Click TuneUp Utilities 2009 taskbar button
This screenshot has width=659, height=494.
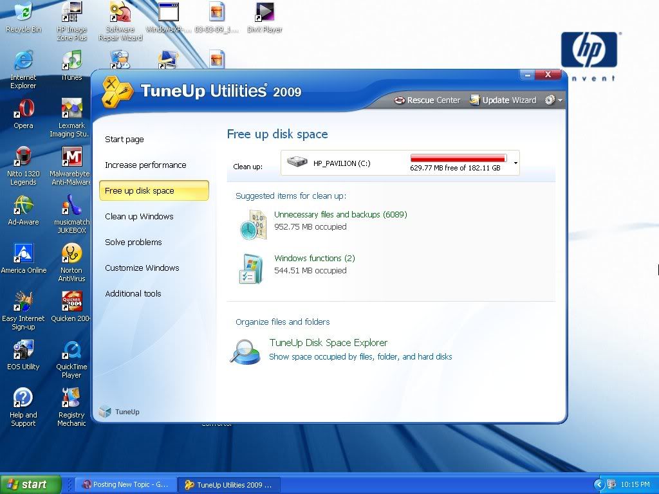tap(229, 485)
